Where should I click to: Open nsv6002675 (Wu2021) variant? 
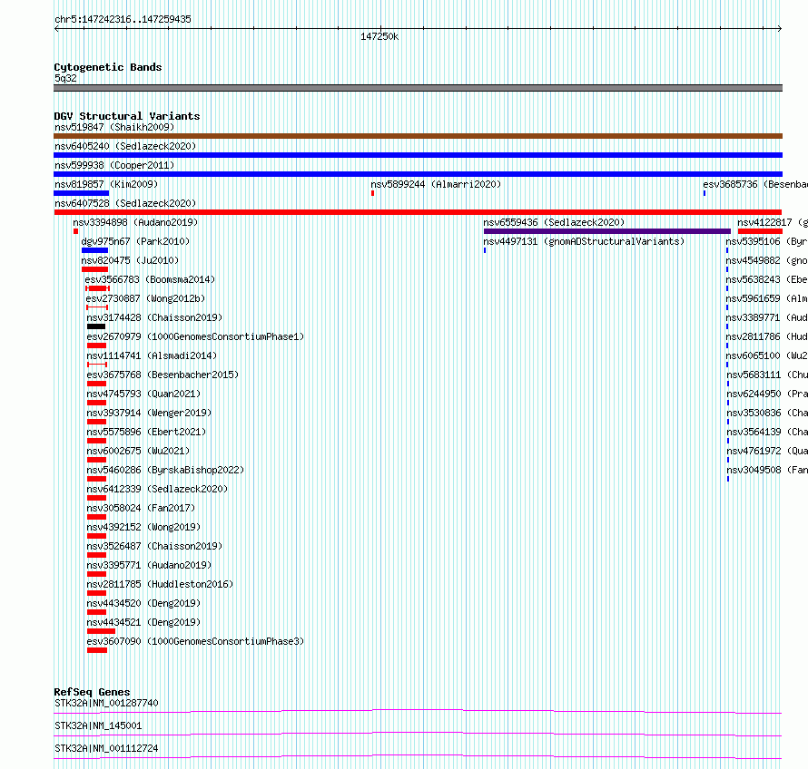(x=138, y=451)
